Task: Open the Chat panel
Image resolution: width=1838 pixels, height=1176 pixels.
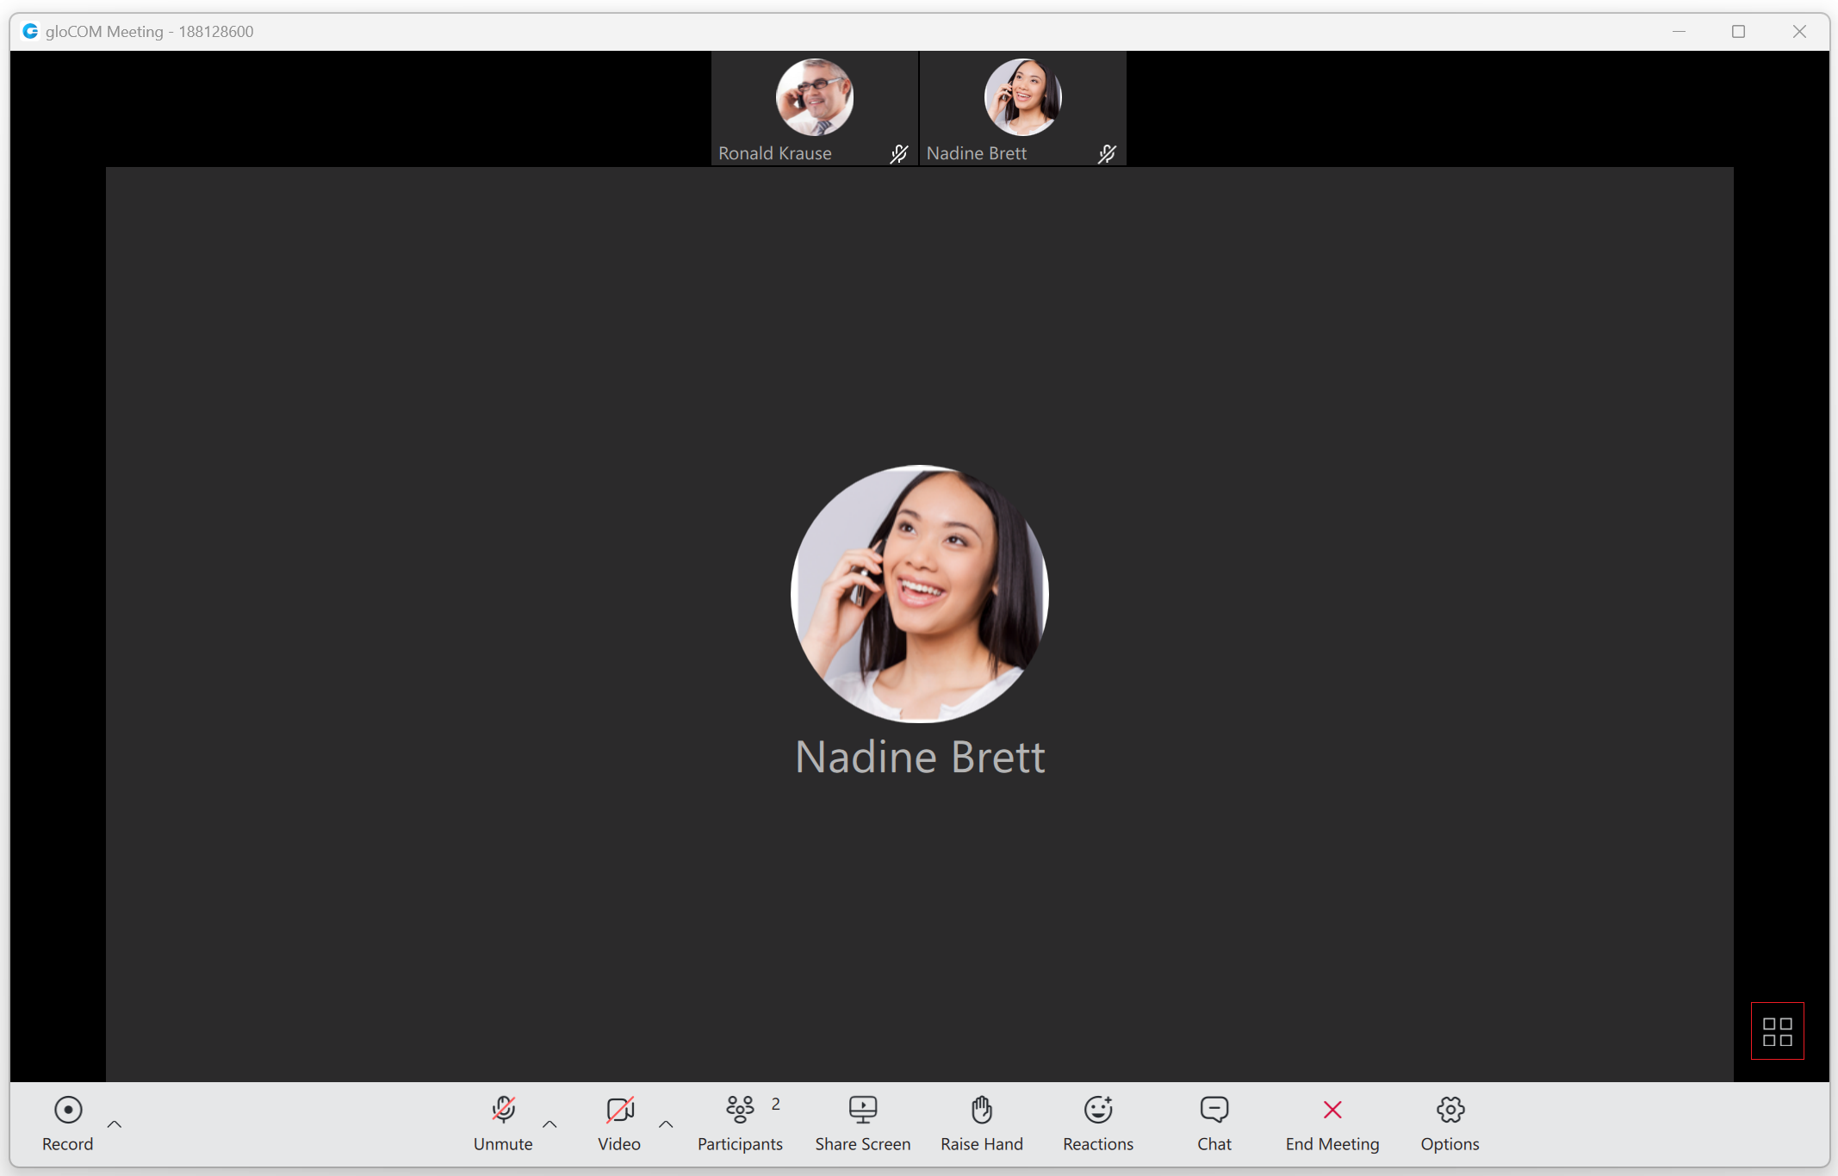Action: coord(1214,1123)
